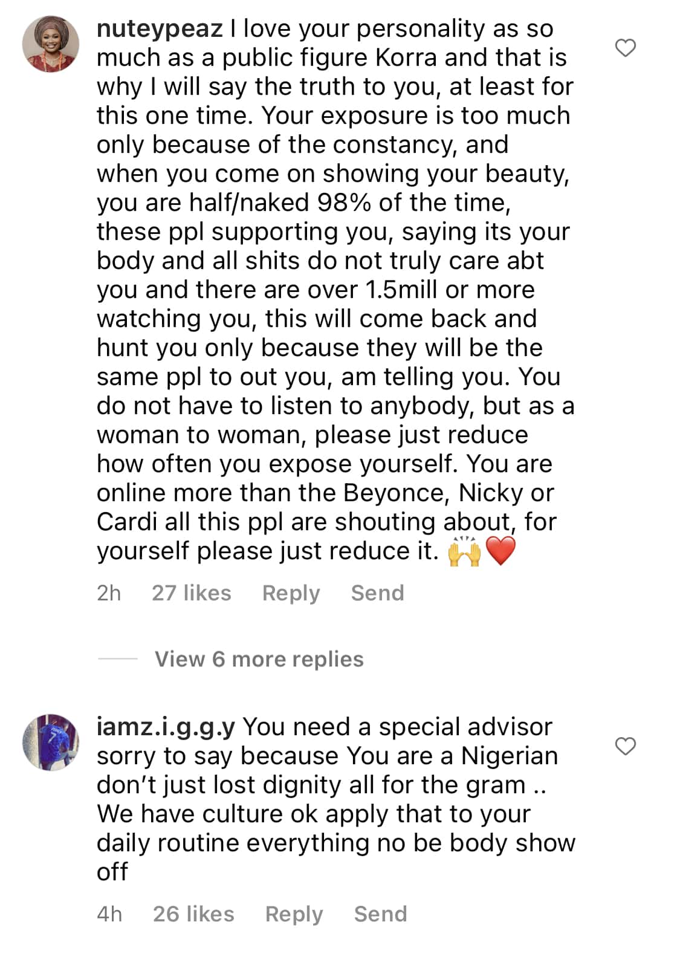
Task: Go to the iamz.i.g.g.y username profile
Action: (166, 727)
